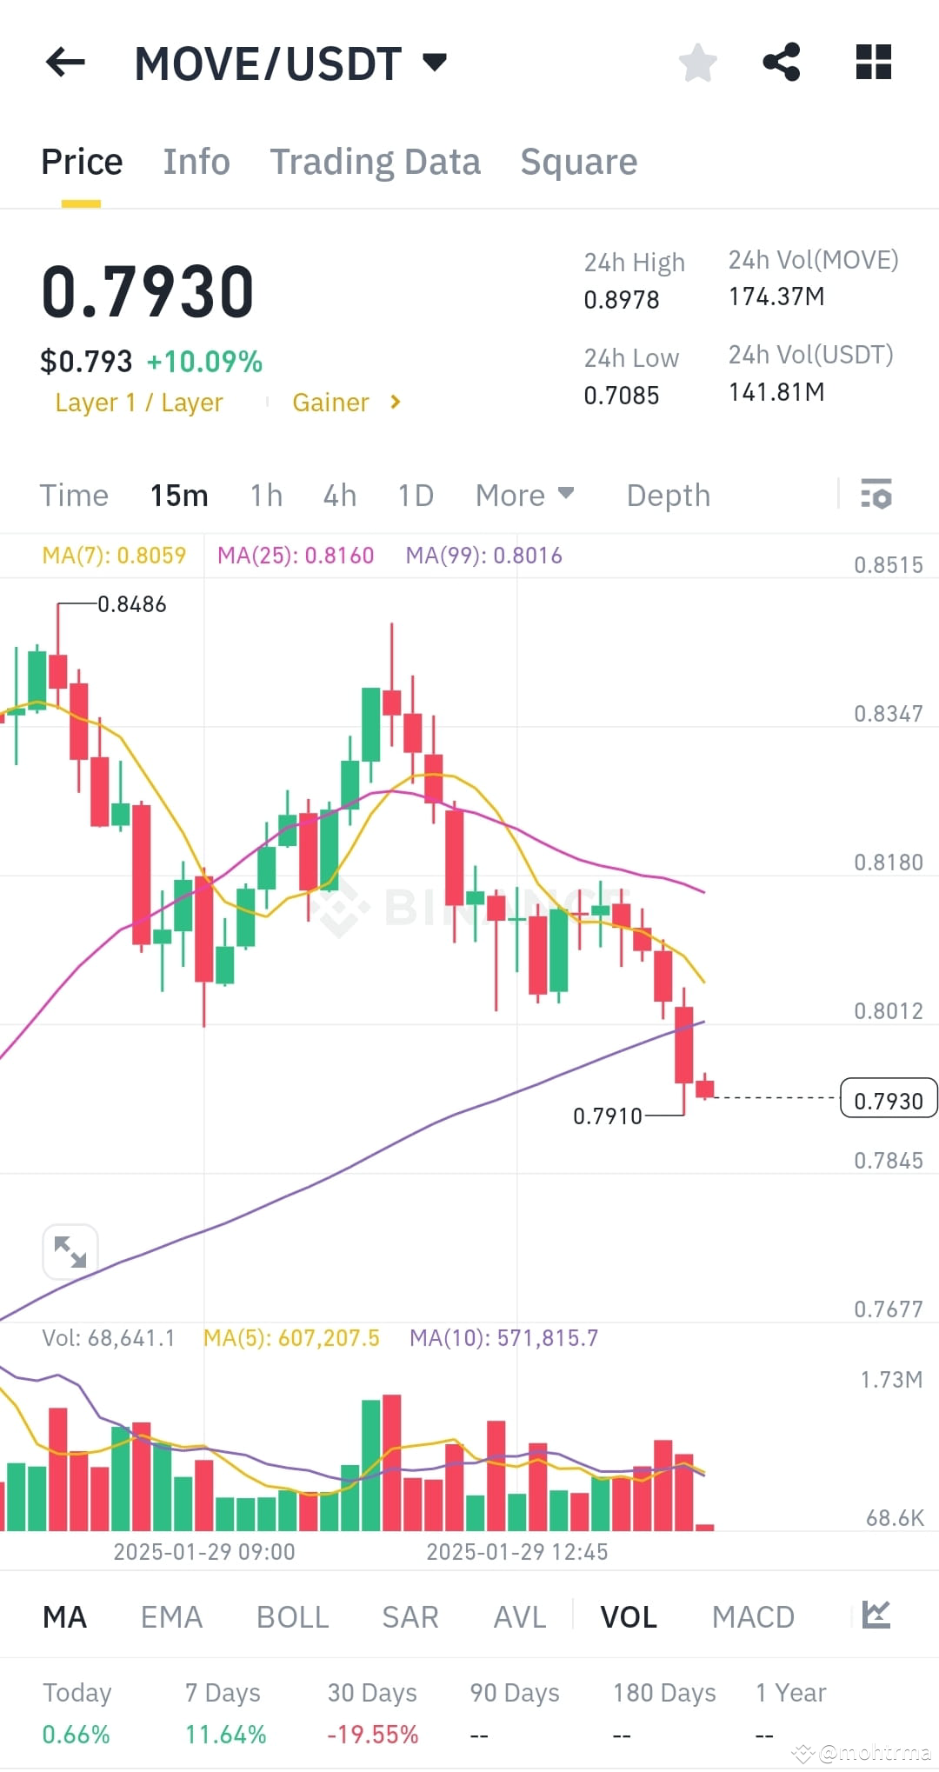Image resolution: width=939 pixels, height=1772 pixels.
Task: Expand the More timeframe dropdown
Action: pyautogui.click(x=524, y=495)
